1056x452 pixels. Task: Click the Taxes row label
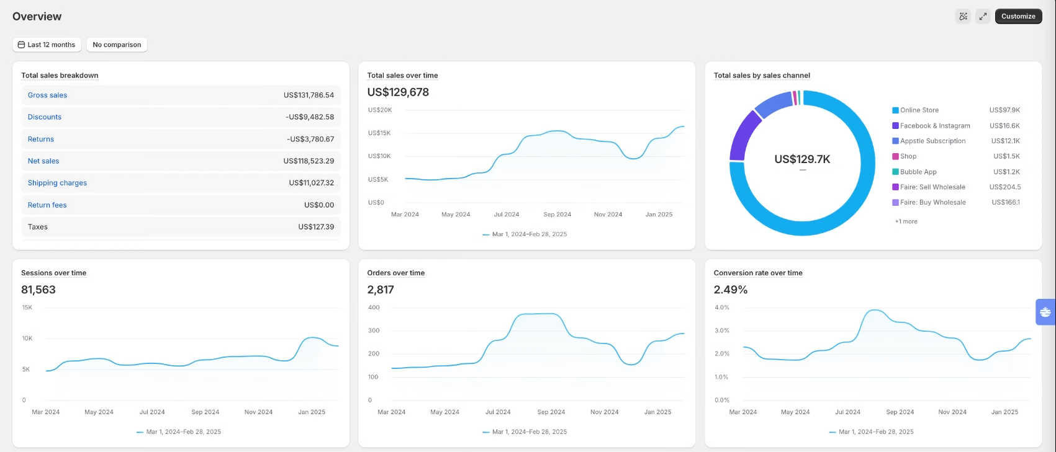coord(38,227)
